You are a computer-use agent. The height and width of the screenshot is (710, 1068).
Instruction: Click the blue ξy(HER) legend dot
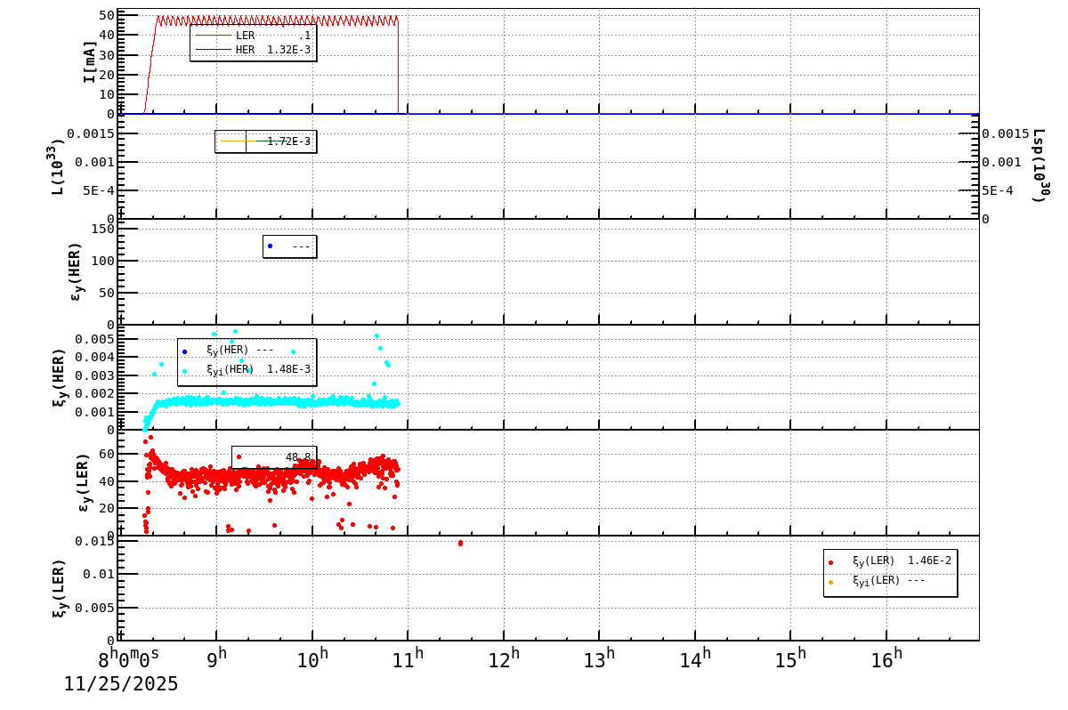[184, 351]
